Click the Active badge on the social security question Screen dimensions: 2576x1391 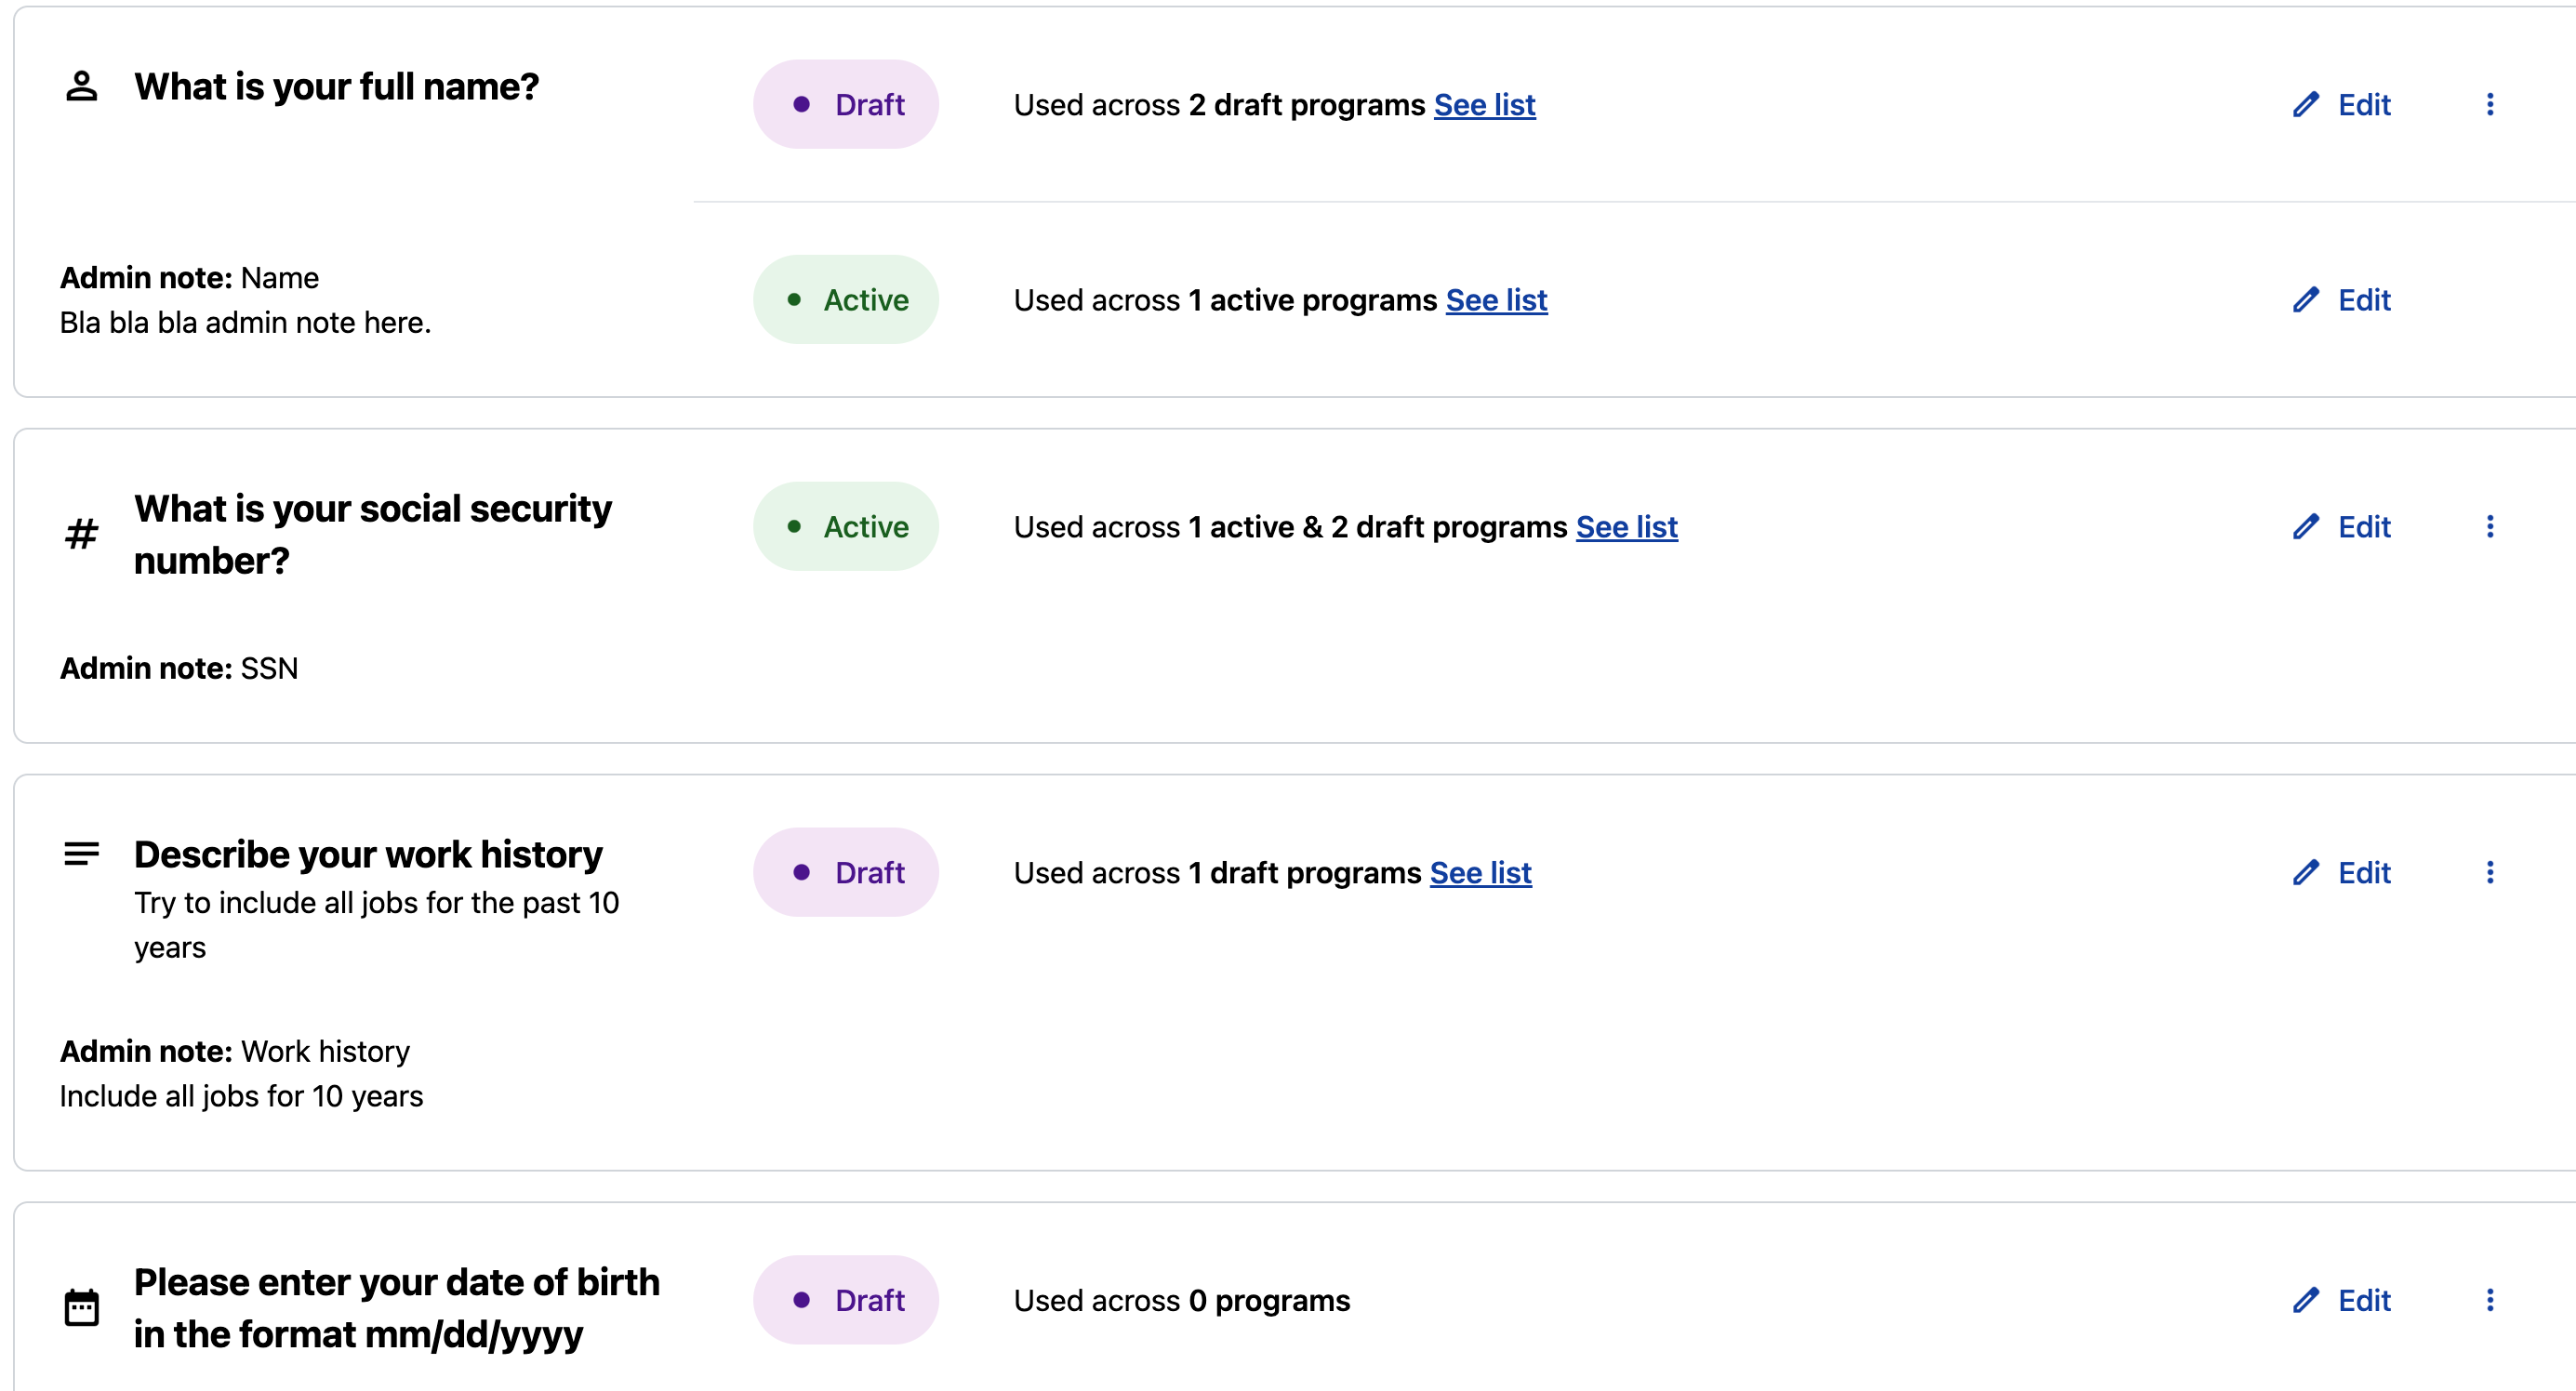tap(846, 527)
